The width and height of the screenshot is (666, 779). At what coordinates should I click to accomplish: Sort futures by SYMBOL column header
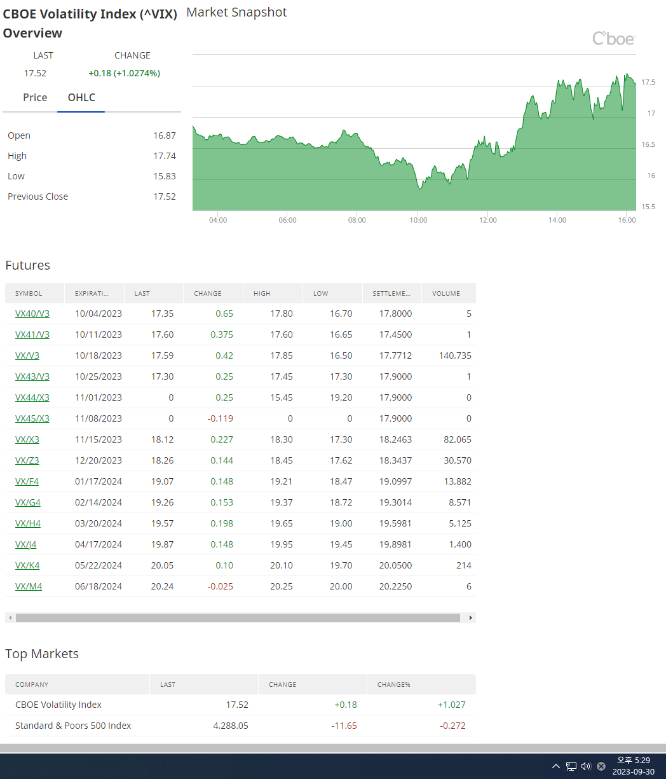[x=35, y=293]
